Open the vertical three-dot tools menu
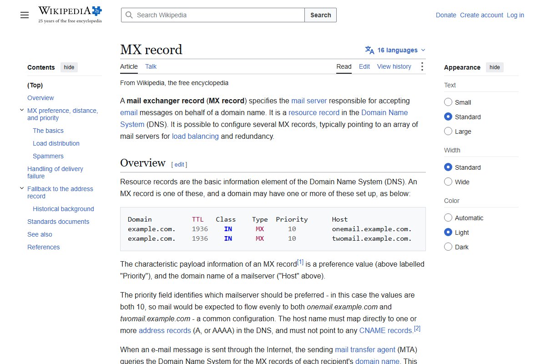 [x=422, y=66]
